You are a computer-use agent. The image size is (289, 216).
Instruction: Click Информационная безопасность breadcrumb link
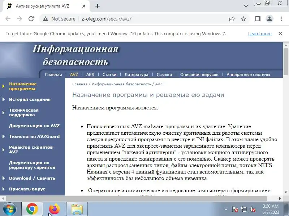click(121, 84)
